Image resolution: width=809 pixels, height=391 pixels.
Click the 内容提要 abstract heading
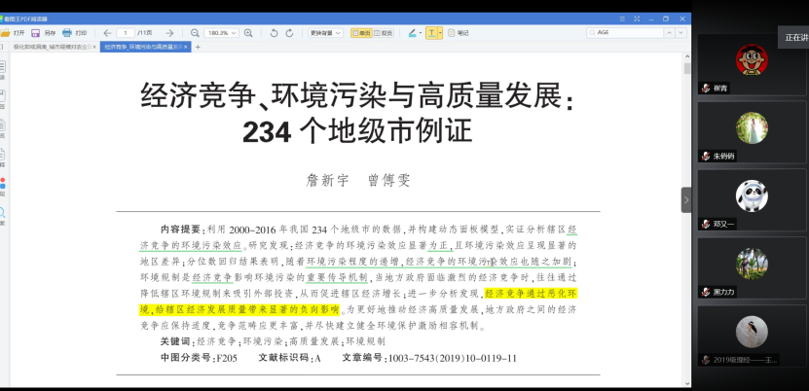point(180,230)
